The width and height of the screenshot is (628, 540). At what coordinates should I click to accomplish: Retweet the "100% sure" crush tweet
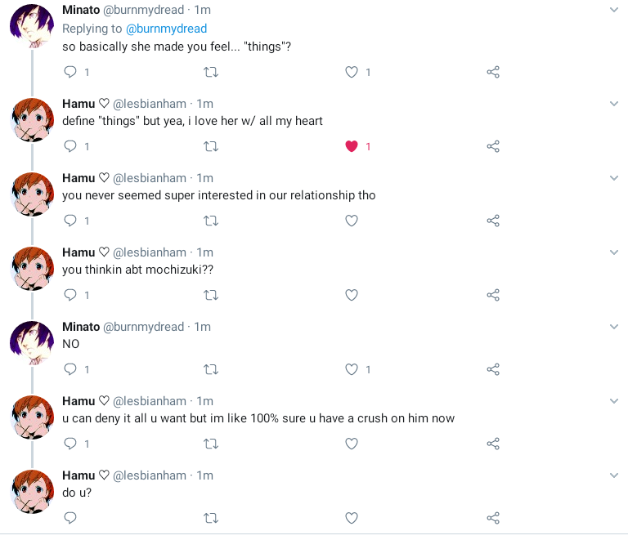click(210, 444)
